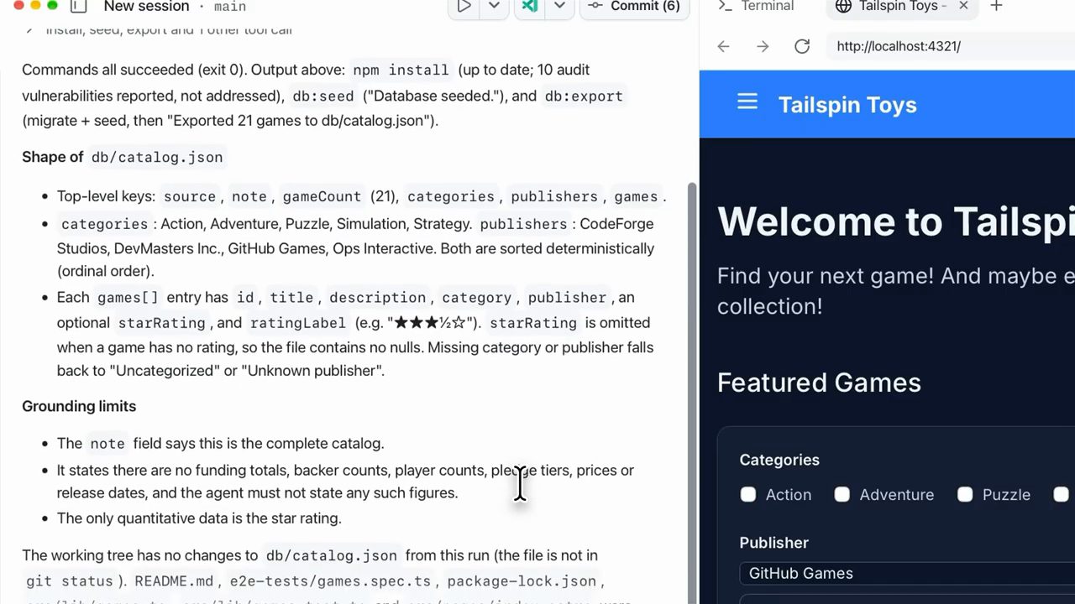The width and height of the screenshot is (1075, 604).
Task: Click the 'gameCount' code label
Action: (322, 196)
